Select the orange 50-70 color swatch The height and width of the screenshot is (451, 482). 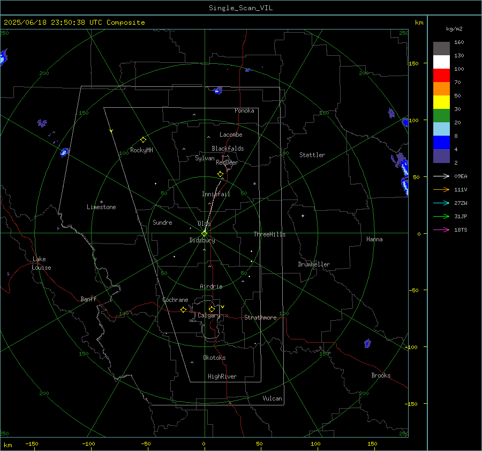tap(441, 88)
